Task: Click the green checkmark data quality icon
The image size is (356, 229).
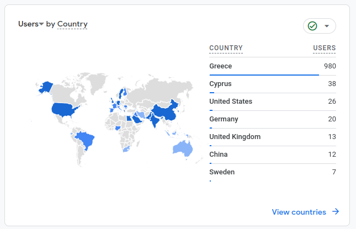Action: tap(312, 26)
